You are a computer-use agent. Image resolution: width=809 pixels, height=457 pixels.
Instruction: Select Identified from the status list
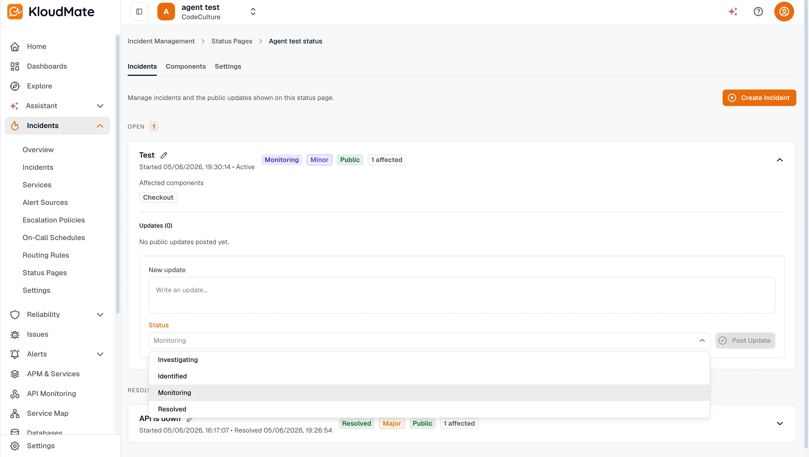pos(429,376)
